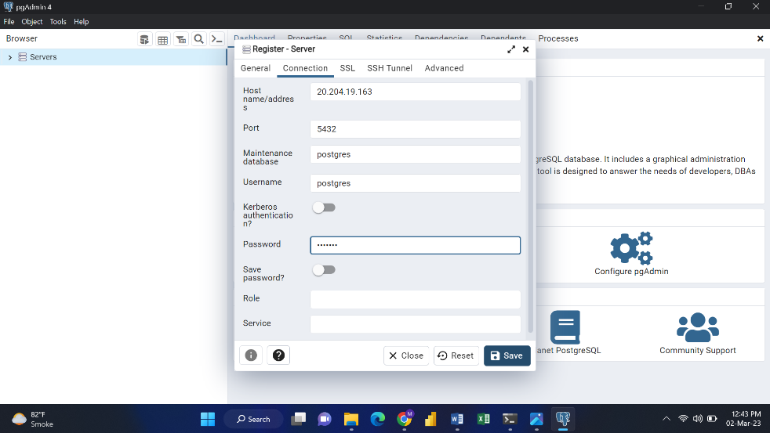
Task: Open the Windows Start menu
Action: [208, 419]
